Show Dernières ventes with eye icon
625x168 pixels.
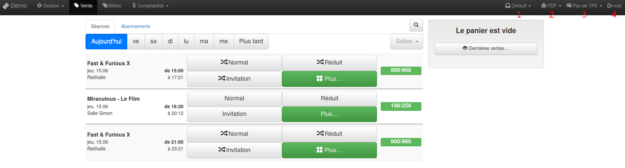(x=486, y=49)
